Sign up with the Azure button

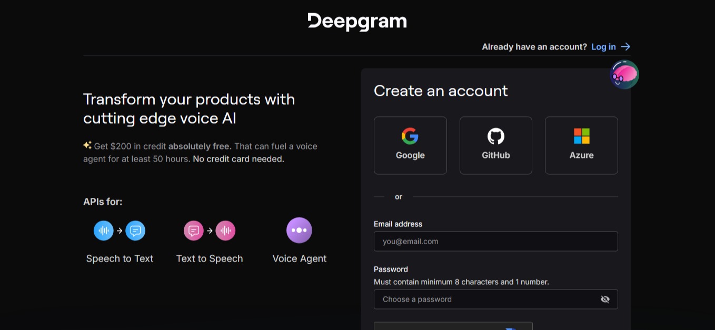point(581,145)
